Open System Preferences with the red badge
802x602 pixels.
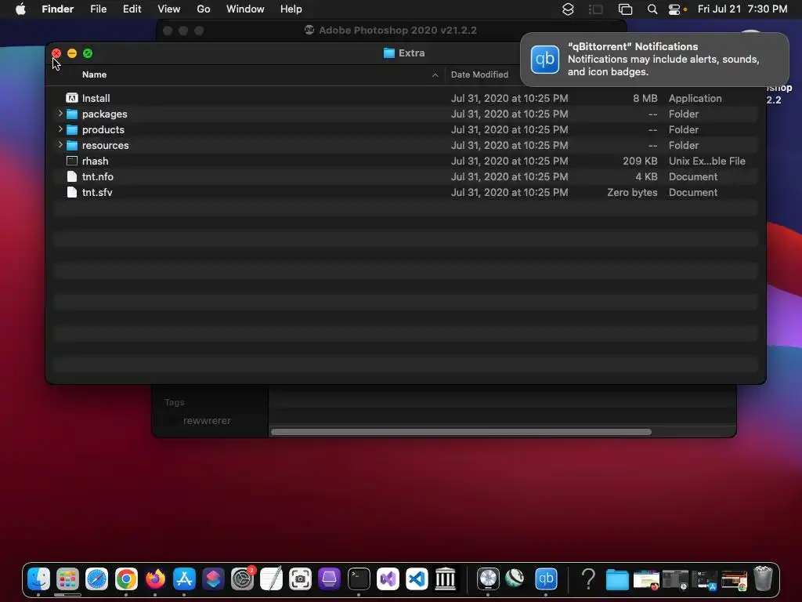click(x=243, y=579)
